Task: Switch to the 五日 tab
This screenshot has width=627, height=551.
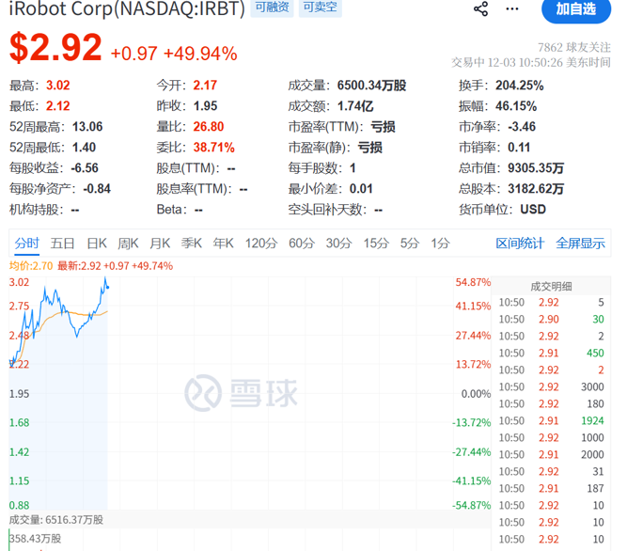Action: point(62,244)
